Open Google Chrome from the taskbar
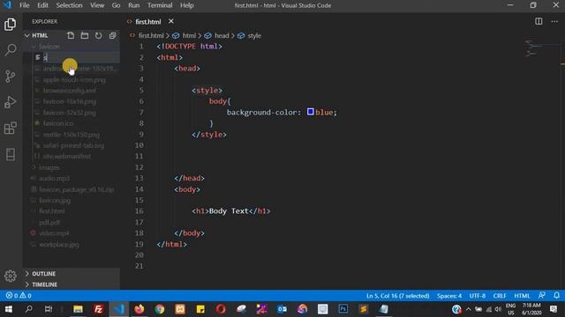The height and width of the screenshot is (317, 565). coord(160,309)
